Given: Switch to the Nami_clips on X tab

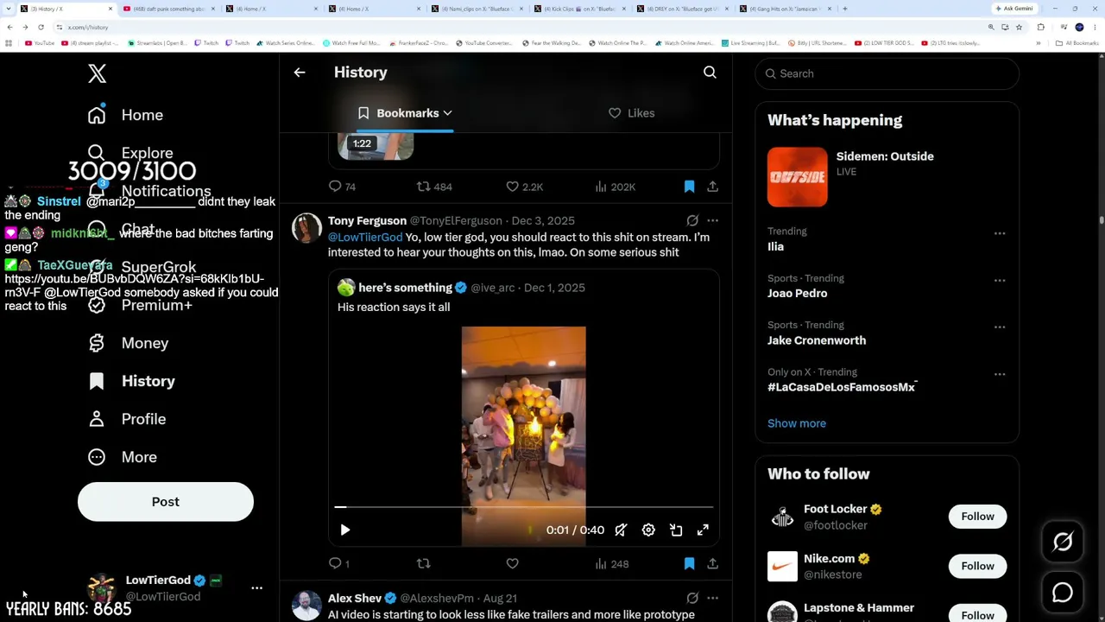Looking at the screenshot, I should 477,9.
